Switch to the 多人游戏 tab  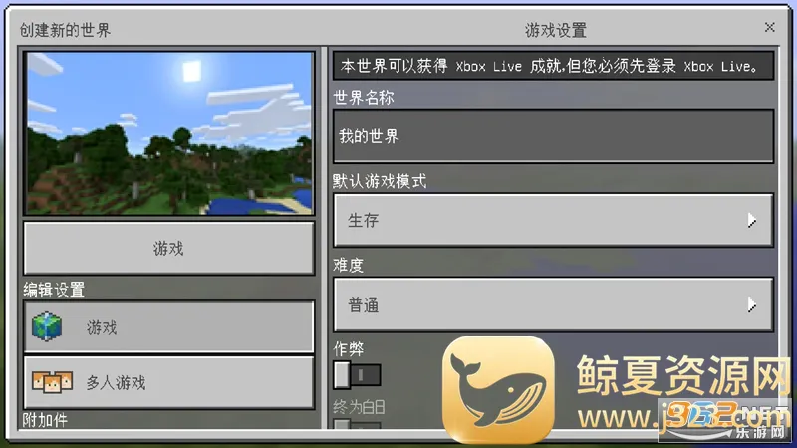(168, 382)
